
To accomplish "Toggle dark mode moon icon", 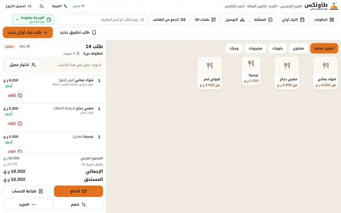I will coord(42,6).
